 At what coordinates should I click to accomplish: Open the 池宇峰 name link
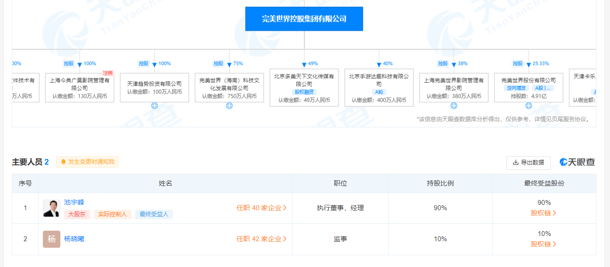[x=74, y=202]
